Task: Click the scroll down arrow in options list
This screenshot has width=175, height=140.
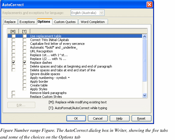Action: (144, 95)
